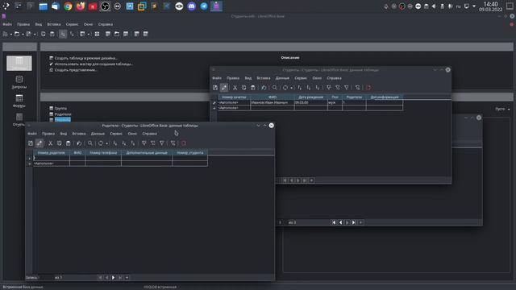Open Find Record in Студенты window
The width and height of the screenshot is (516, 290).
(x=274, y=88)
